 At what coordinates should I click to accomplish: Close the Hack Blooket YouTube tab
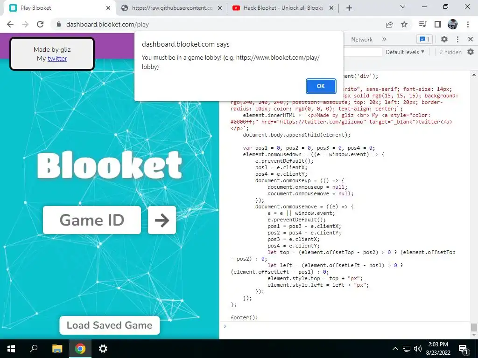(331, 8)
